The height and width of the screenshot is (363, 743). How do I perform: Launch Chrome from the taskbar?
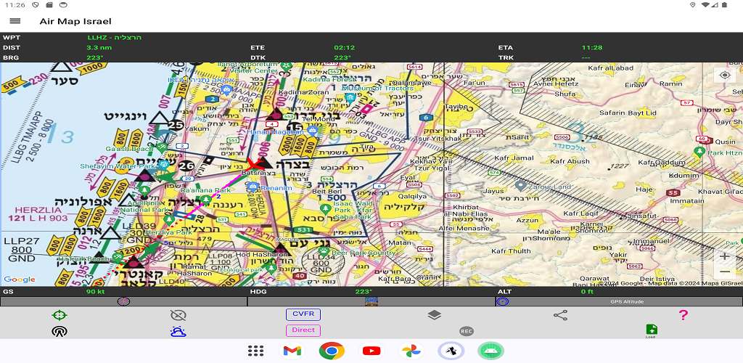point(332,351)
